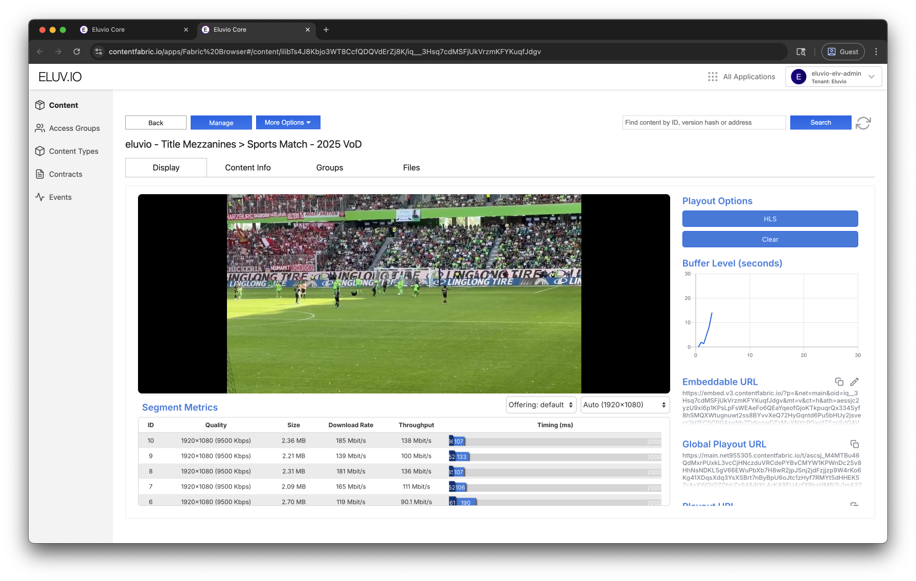Viewport: 916px width, 581px height.
Task: Click the Find content search field
Action: click(703, 123)
